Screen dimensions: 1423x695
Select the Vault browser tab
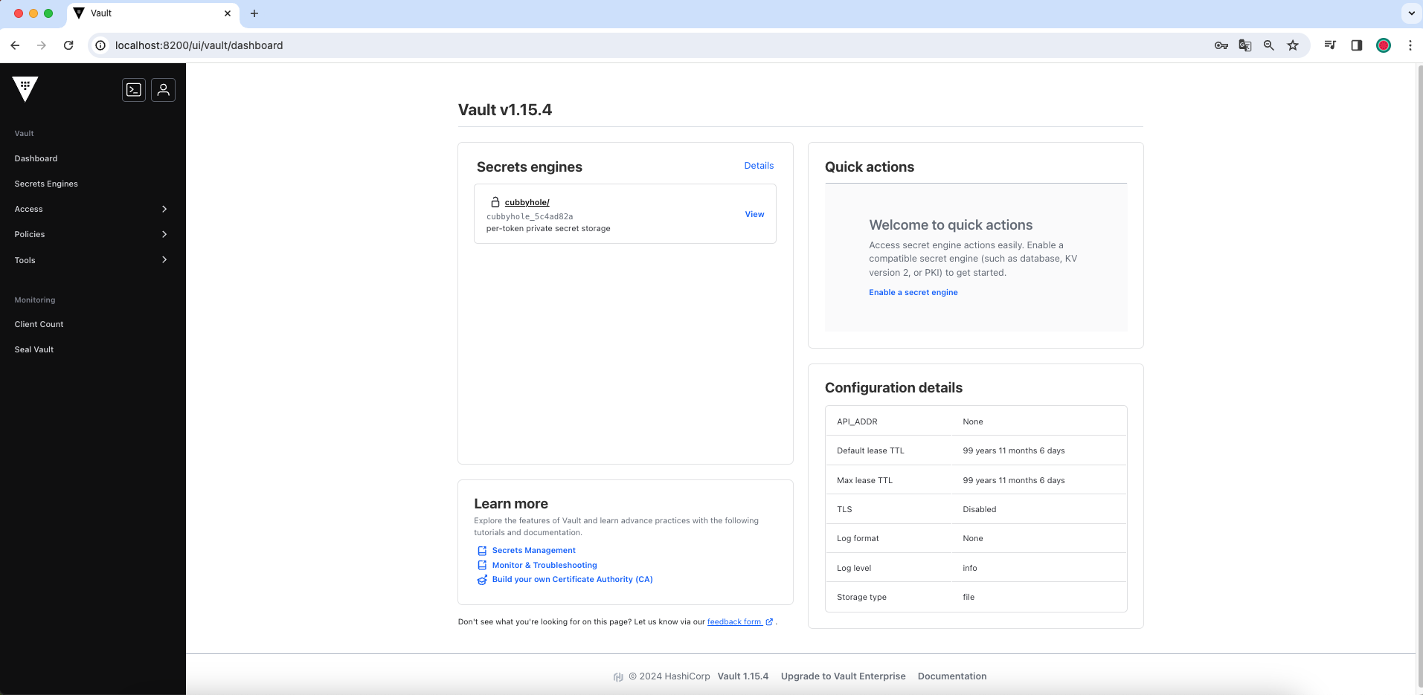pyautogui.click(x=152, y=13)
